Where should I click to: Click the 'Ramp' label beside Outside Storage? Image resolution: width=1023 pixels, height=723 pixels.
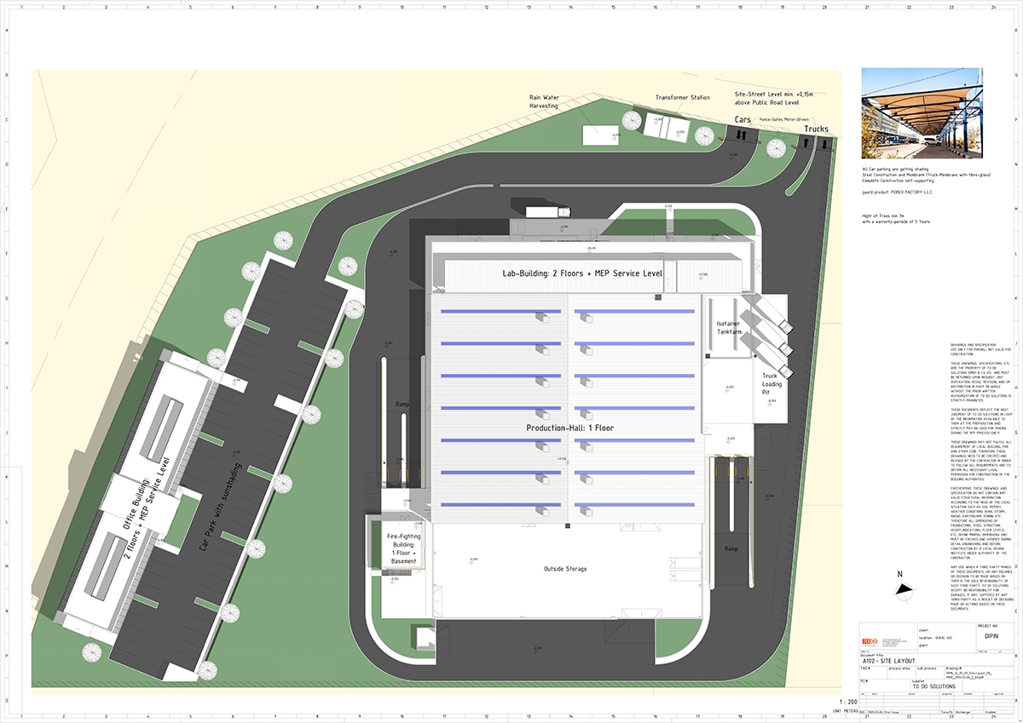click(x=730, y=550)
